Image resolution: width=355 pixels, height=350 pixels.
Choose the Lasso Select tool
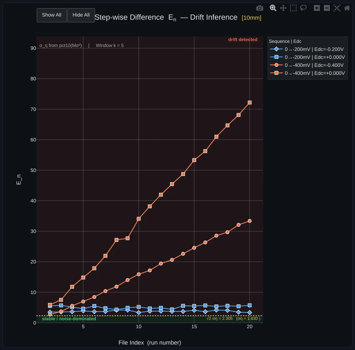coord(303,8)
